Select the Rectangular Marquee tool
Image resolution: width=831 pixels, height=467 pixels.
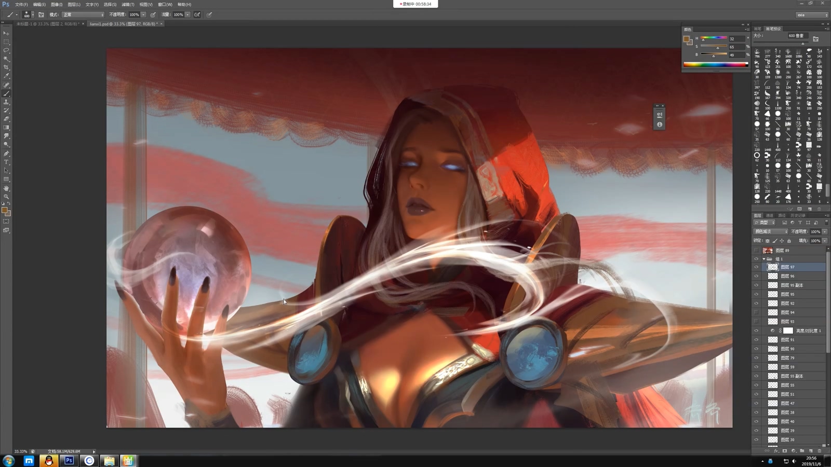tap(6, 42)
